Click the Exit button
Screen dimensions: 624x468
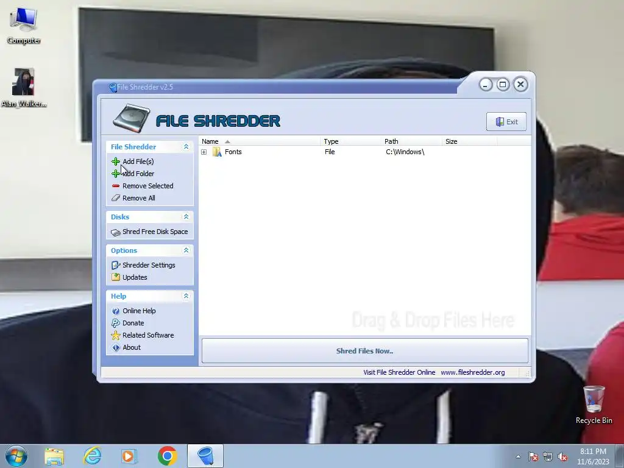(x=506, y=122)
